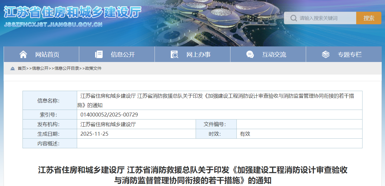
Task: Open the 互动交流 navigation menu
Action: point(274,54)
